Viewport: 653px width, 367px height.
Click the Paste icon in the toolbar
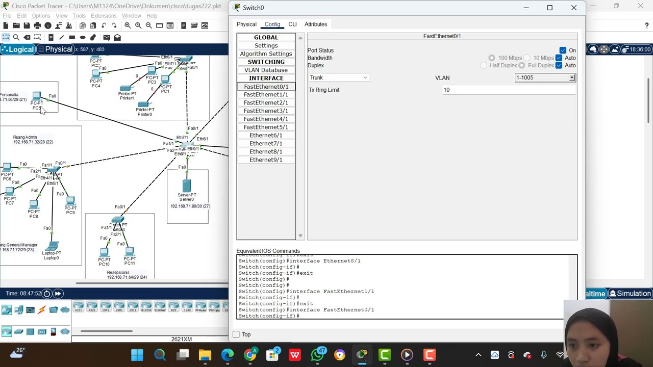tap(93, 25)
